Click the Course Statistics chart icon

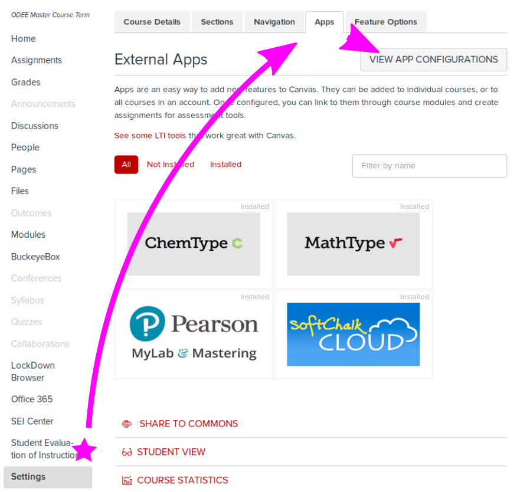tap(126, 480)
